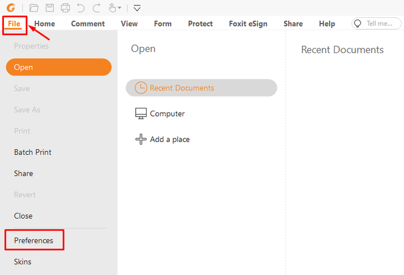Choose Computer as open location

coord(160,114)
